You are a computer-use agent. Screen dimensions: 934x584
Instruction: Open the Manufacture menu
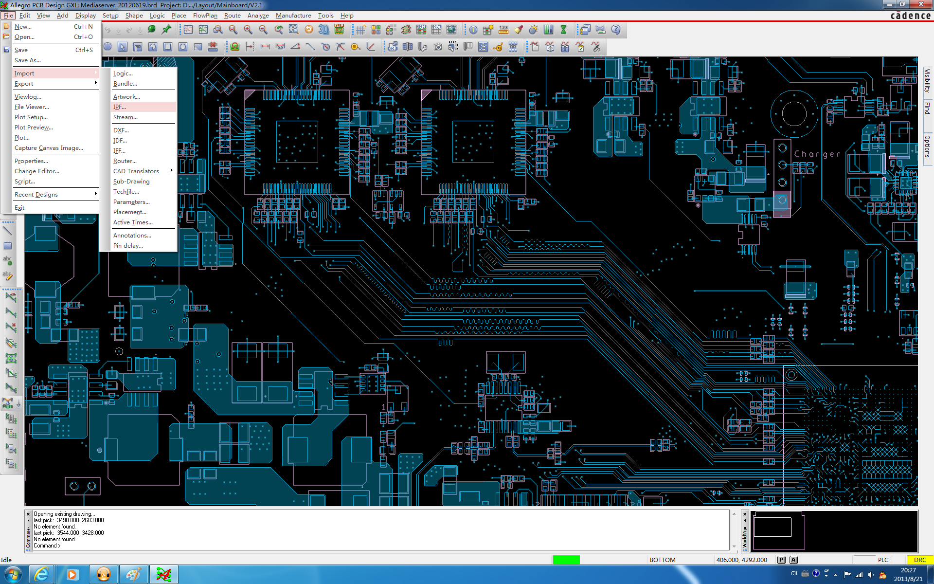tap(293, 16)
